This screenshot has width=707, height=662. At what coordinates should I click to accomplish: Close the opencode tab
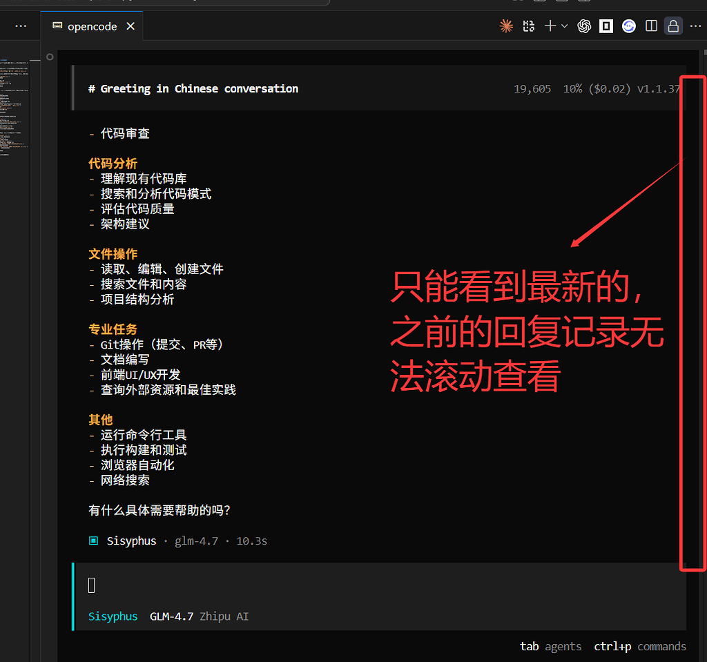(x=130, y=27)
